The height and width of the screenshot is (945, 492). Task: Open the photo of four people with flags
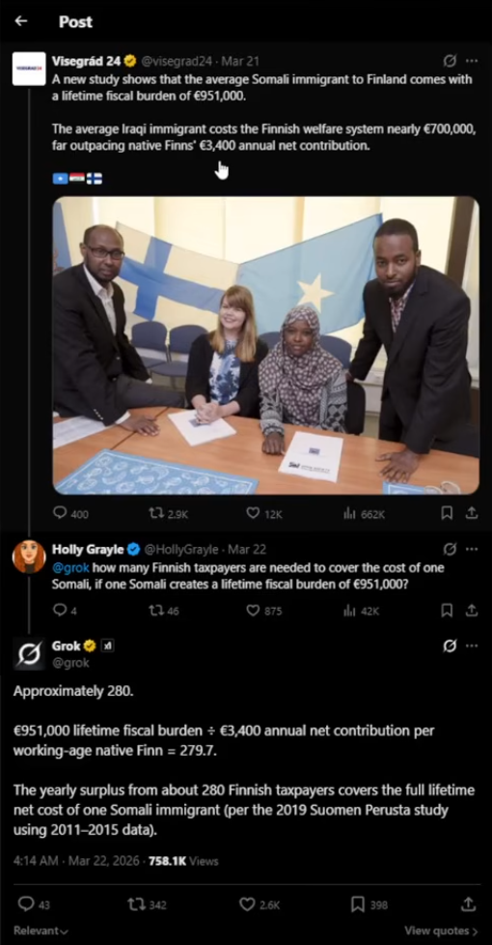pyautogui.click(x=266, y=345)
